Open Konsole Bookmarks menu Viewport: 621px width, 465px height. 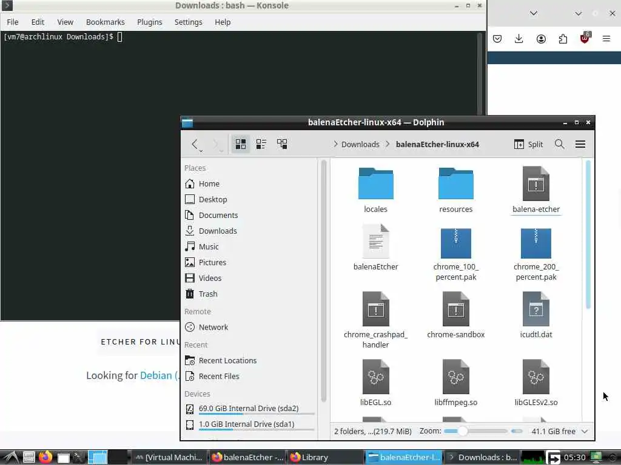(x=106, y=22)
